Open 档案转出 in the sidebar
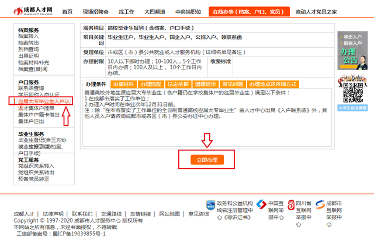The height and width of the screenshot is (240, 374). point(29,43)
